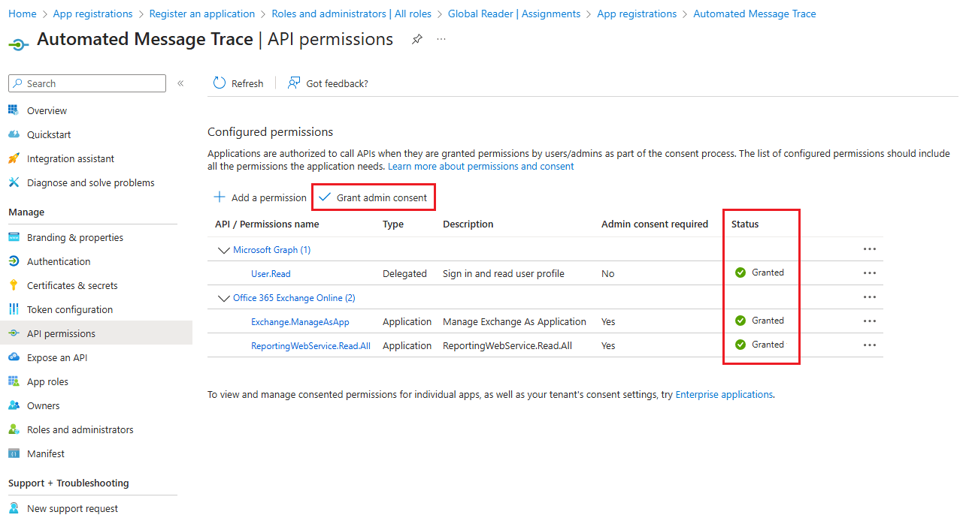
Task: Open more options for Office 365 Exchange Online row
Action: 870,297
